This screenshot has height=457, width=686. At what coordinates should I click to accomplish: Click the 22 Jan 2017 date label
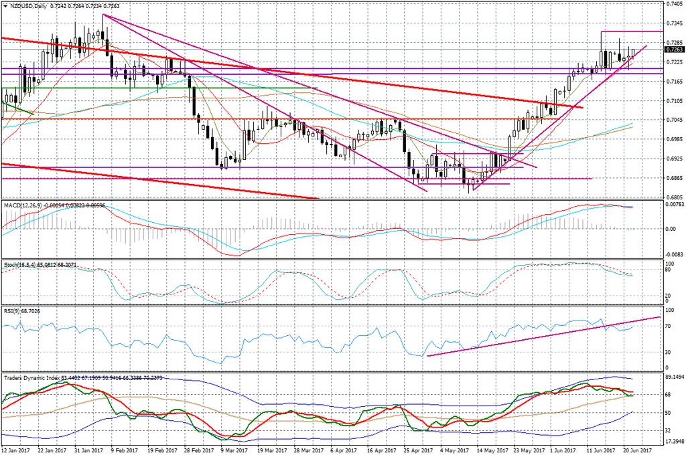[x=52, y=450]
